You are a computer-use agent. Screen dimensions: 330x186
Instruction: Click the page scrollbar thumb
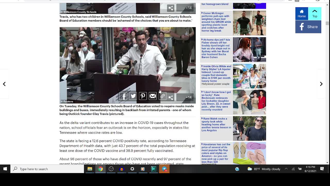coord(327,23)
